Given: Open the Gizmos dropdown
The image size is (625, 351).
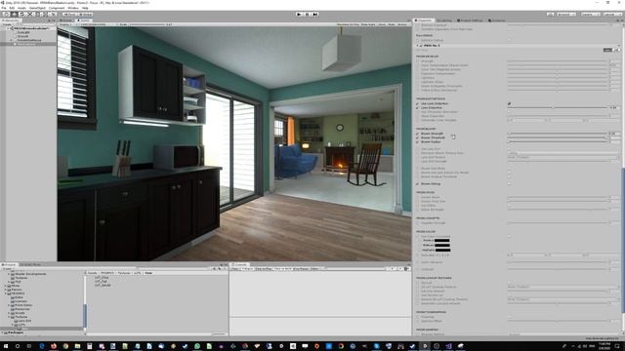Looking at the screenshot, I should [x=402, y=24].
